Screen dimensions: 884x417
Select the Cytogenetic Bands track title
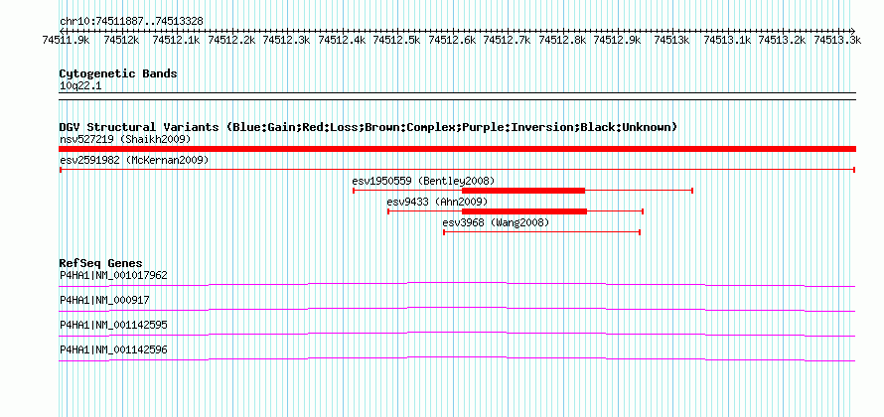tap(118, 73)
